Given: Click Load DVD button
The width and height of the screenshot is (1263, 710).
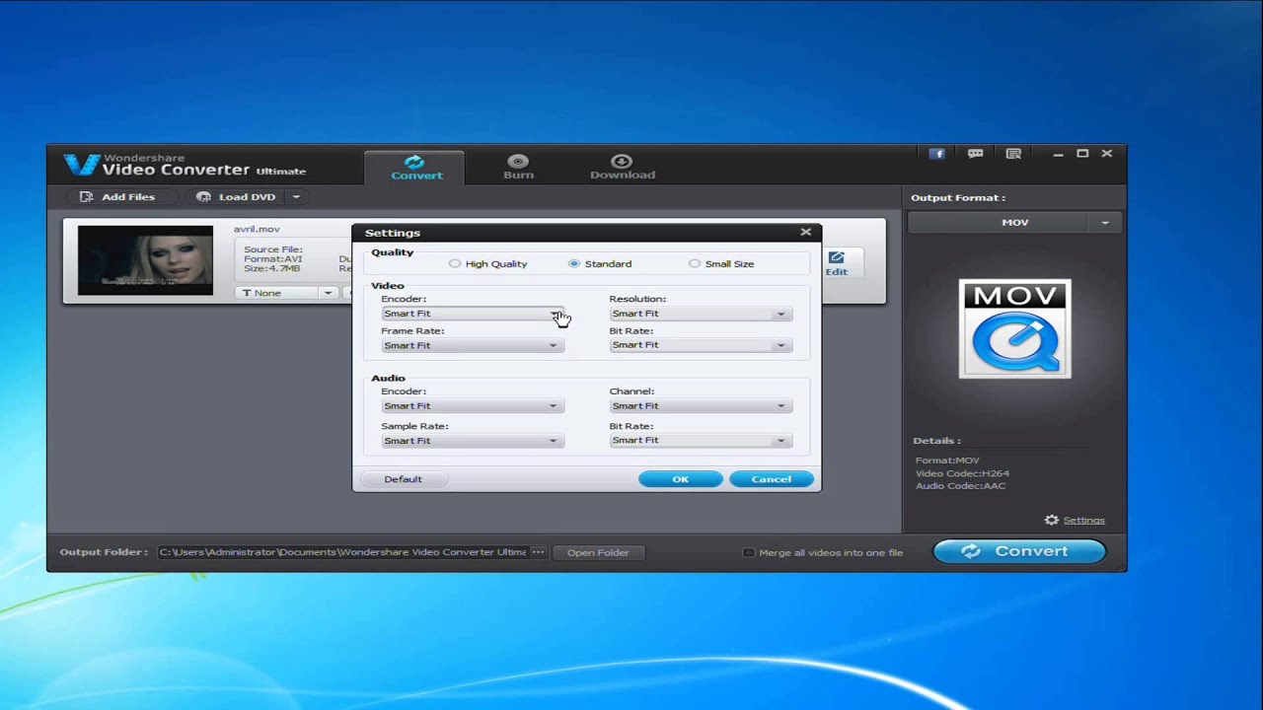Looking at the screenshot, I should [x=237, y=197].
